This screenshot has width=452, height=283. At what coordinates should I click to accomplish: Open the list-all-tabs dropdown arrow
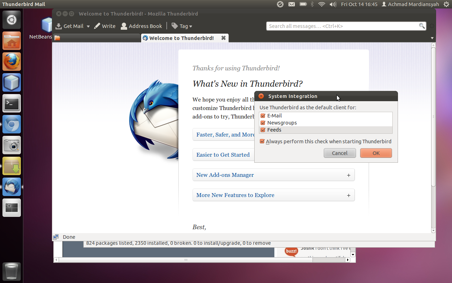coord(432,38)
